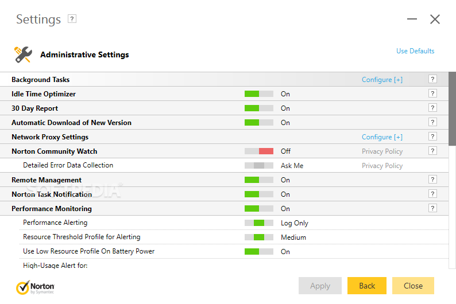Viewport: 456px width, 304px height.
Task: Click the Use Defaults link
Action: click(x=415, y=51)
